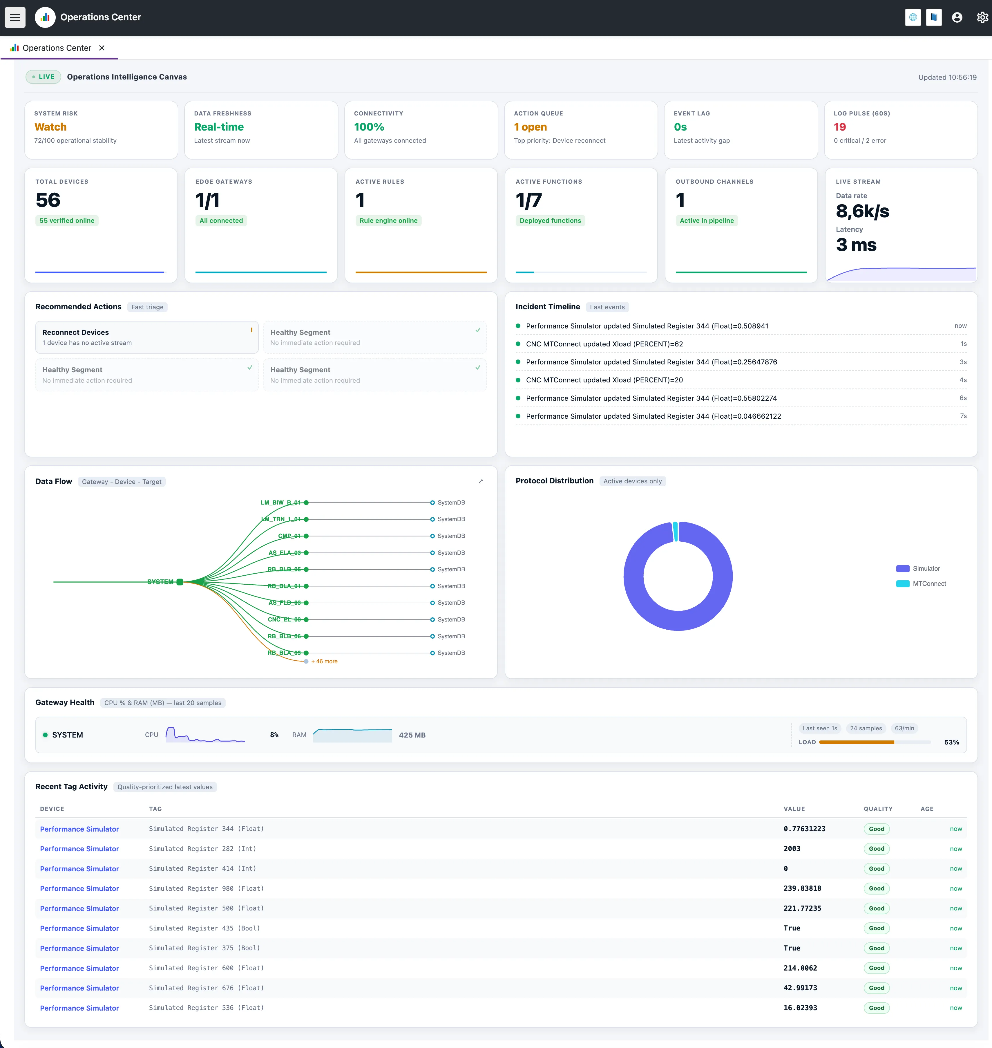Click the Reconnect Devices warning exclamation icon
This screenshot has height=1048, width=992.
(x=252, y=330)
